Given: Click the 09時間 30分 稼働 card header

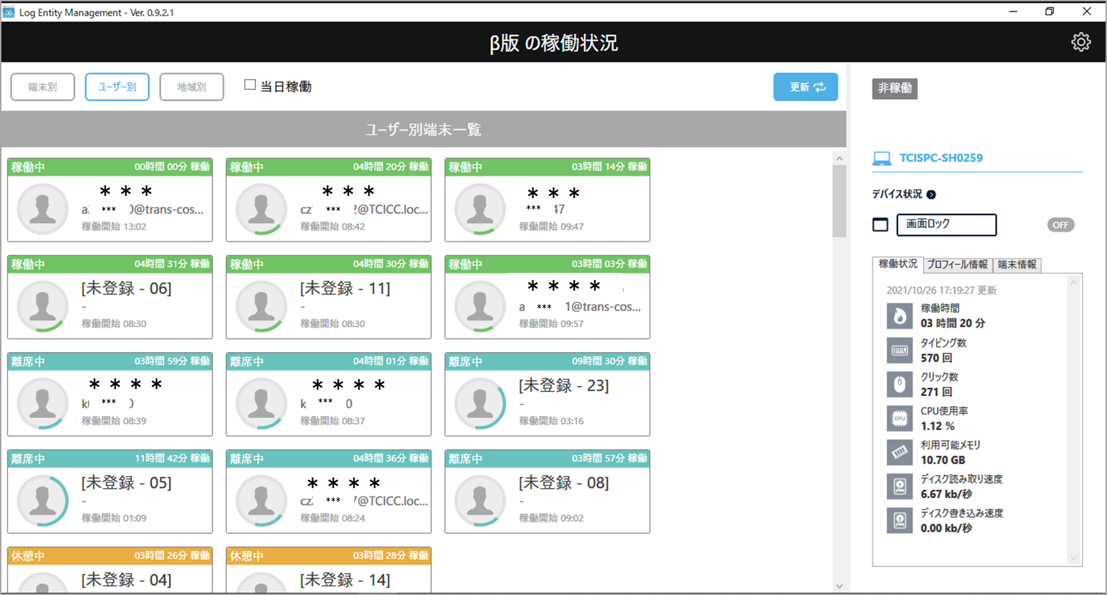Looking at the screenshot, I should pos(547,361).
